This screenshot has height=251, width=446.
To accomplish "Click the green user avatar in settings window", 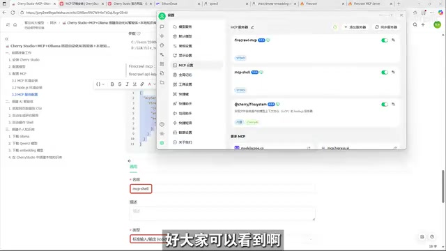I will tap(162, 16).
